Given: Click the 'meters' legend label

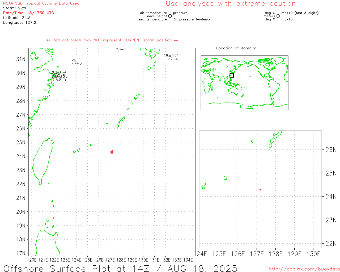Looking at the screenshot, I should point(269,16).
